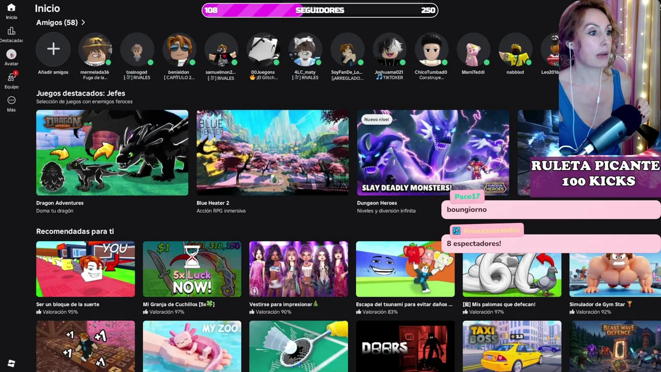
Task: Open friend avatar nabbixd
Action: pos(515,50)
